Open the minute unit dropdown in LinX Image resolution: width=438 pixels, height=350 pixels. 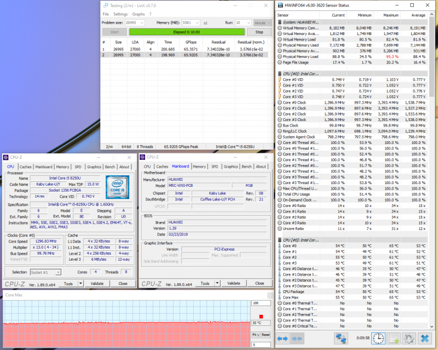tap(269, 22)
